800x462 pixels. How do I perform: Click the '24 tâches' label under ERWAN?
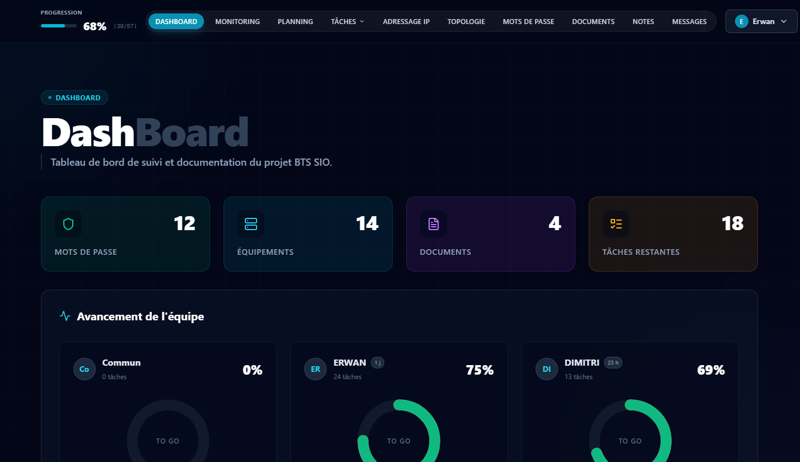(x=347, y=377)
